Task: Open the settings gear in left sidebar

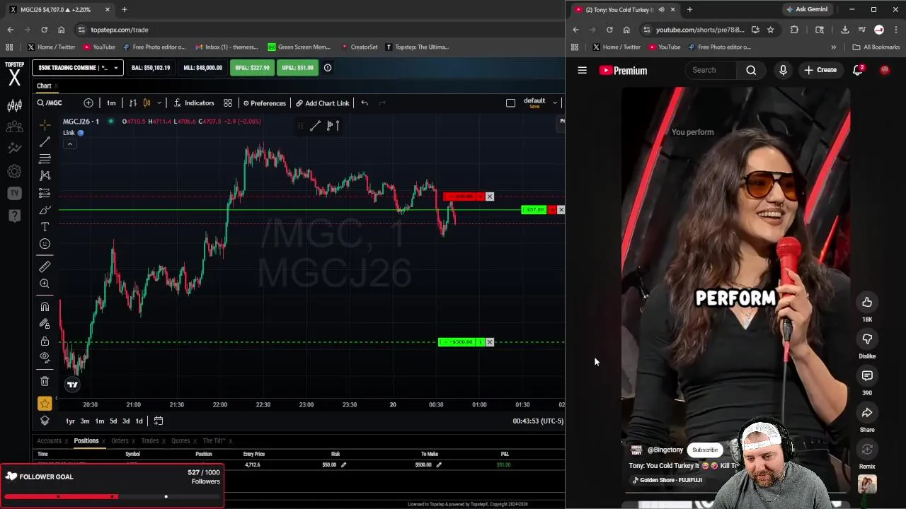Action: tap(14, 171)
